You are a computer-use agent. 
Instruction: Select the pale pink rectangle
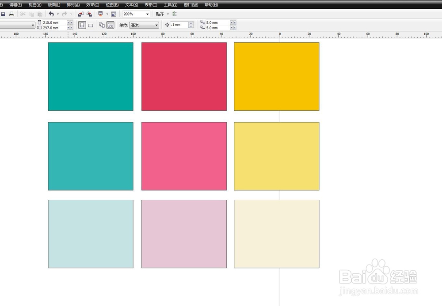pyautogui.click(x=184, y=234)
